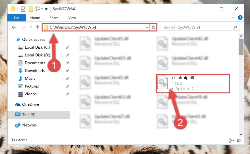Click the search magnifier icon
Screen dimensions: 250x154
point(235,27)
